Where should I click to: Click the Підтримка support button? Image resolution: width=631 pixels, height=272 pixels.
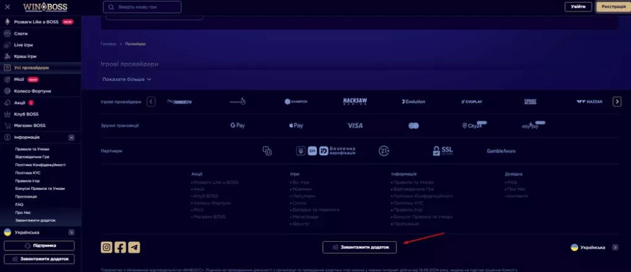click(39, 245)
